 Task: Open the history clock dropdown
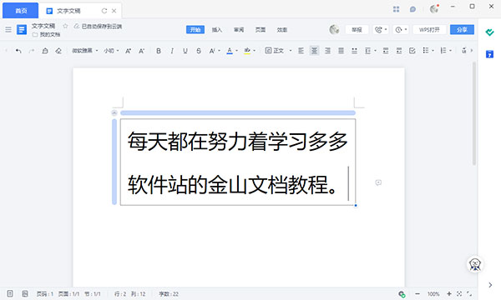coord(401,30)
